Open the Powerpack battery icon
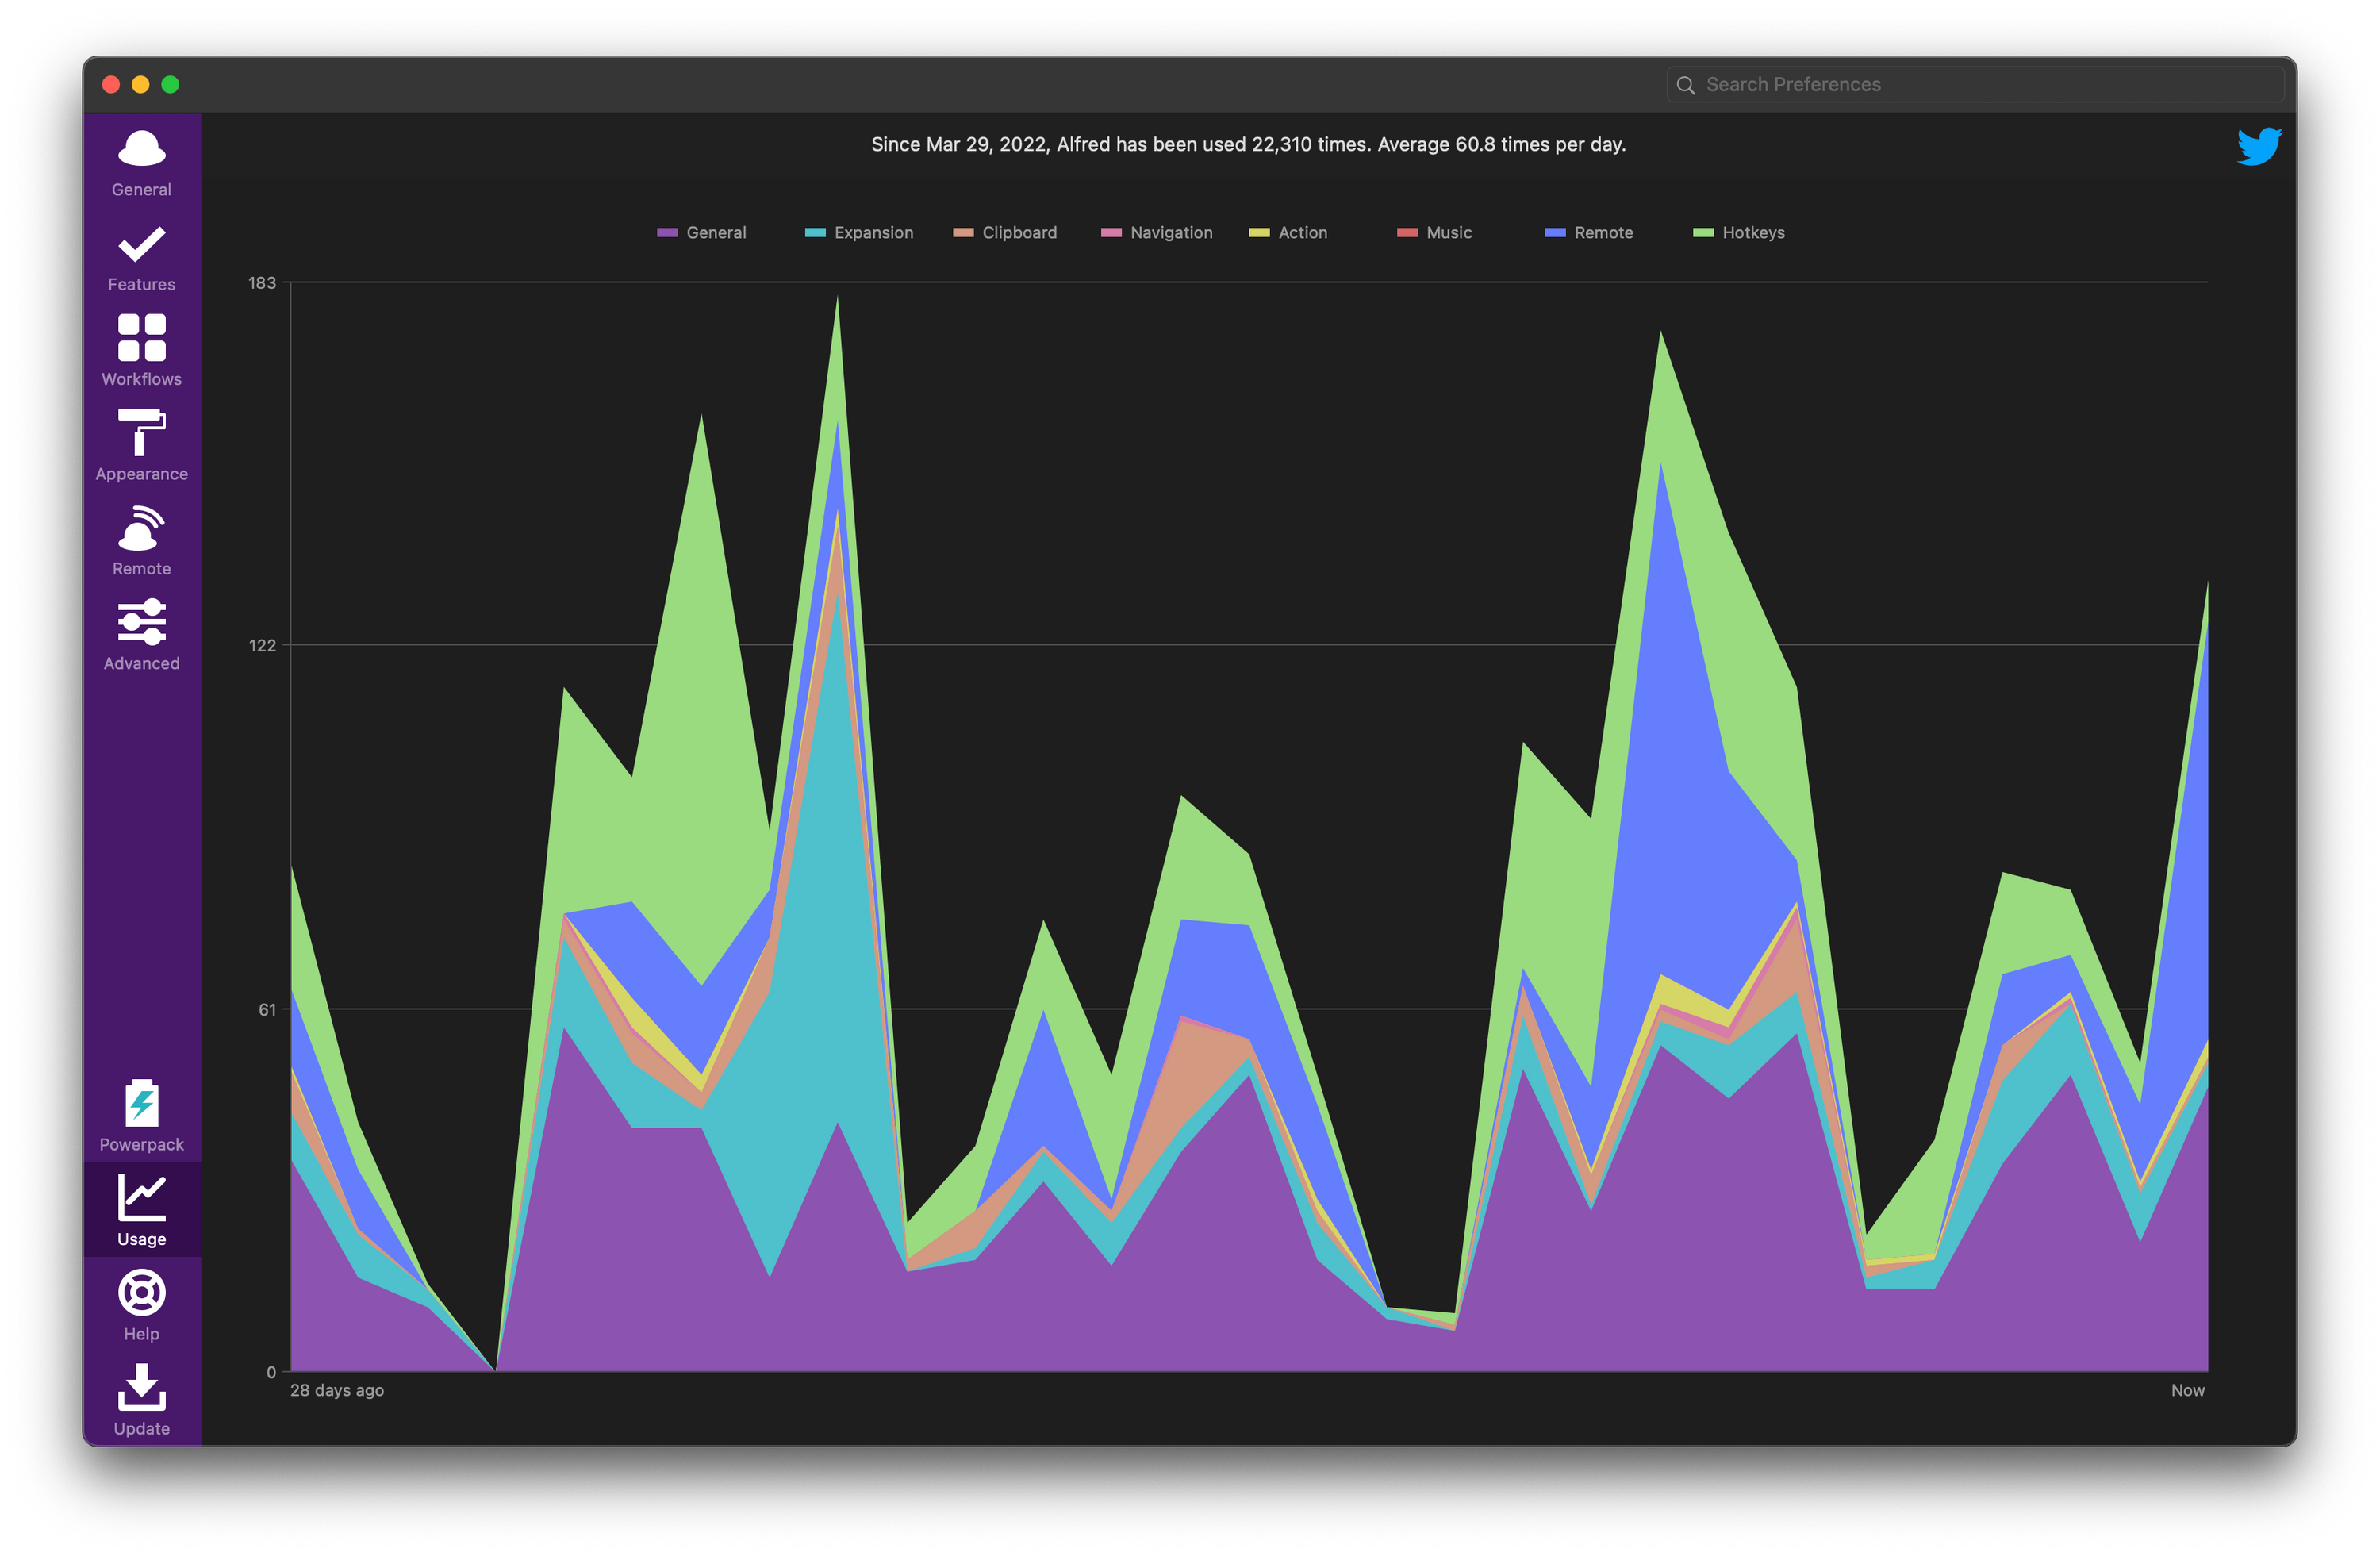Viewport: 2380px width, 1556px height. tap(141, 1102)
